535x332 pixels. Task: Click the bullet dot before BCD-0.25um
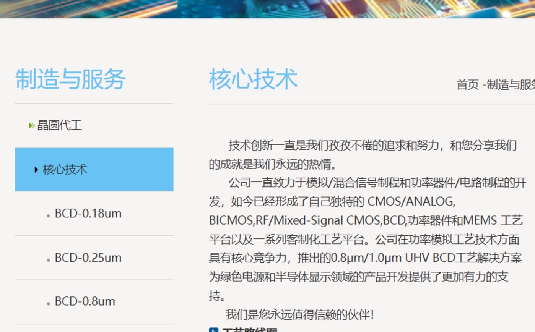coord(48,260)
